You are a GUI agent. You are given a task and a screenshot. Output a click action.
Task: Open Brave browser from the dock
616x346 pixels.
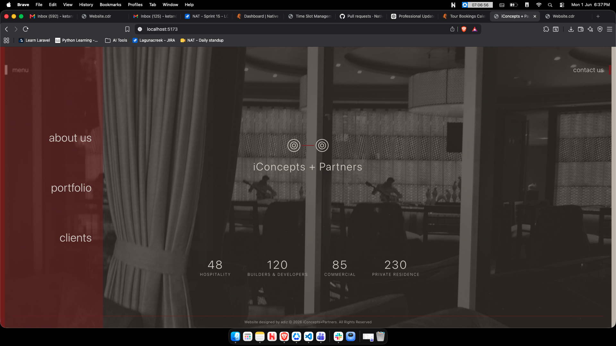click(x=284, y=336)
